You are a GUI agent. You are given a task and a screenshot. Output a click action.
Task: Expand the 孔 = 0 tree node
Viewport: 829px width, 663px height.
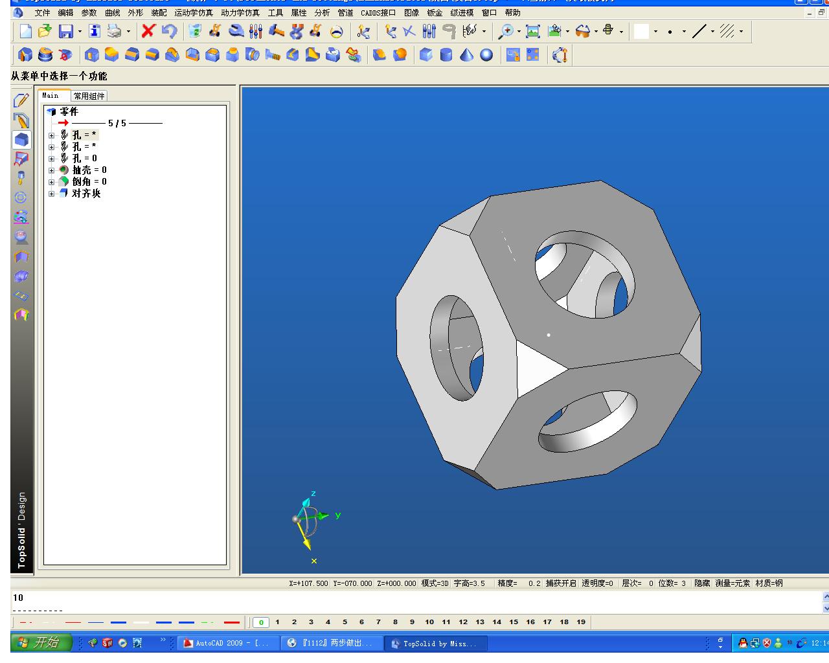52,159
